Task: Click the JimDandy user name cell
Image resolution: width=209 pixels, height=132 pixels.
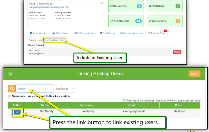Action: tap(88, 111)
